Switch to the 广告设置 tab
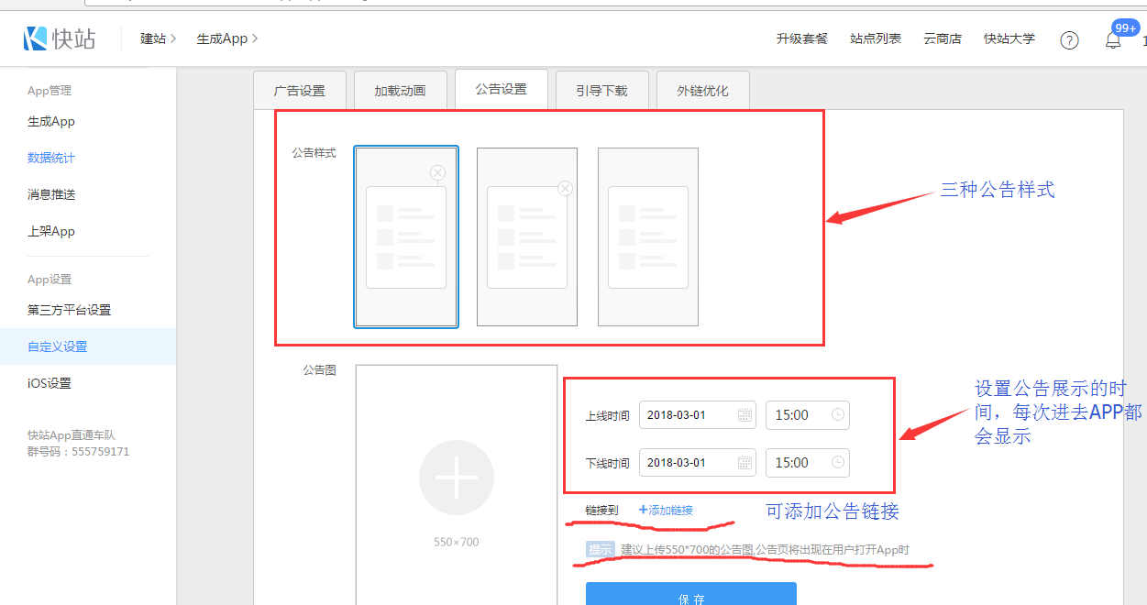This screenshot has width=1147, height=605. [x=300, y=91]
